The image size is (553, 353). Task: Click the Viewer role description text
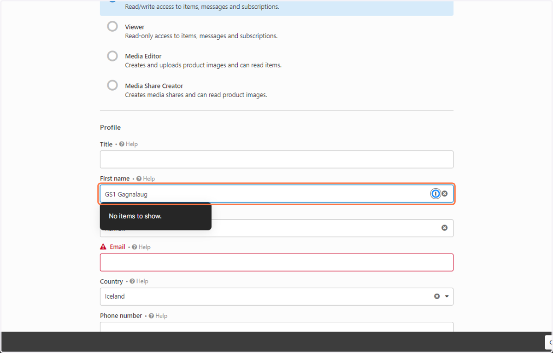(x=201, y=36)
